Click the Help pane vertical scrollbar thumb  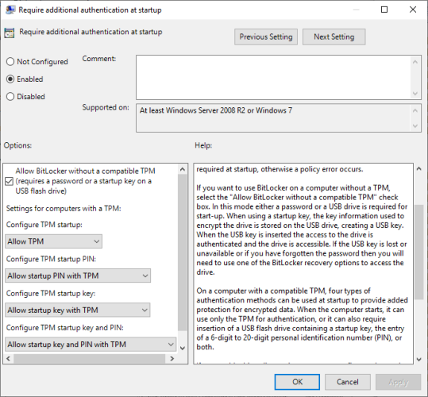click(x=419, y=252)
